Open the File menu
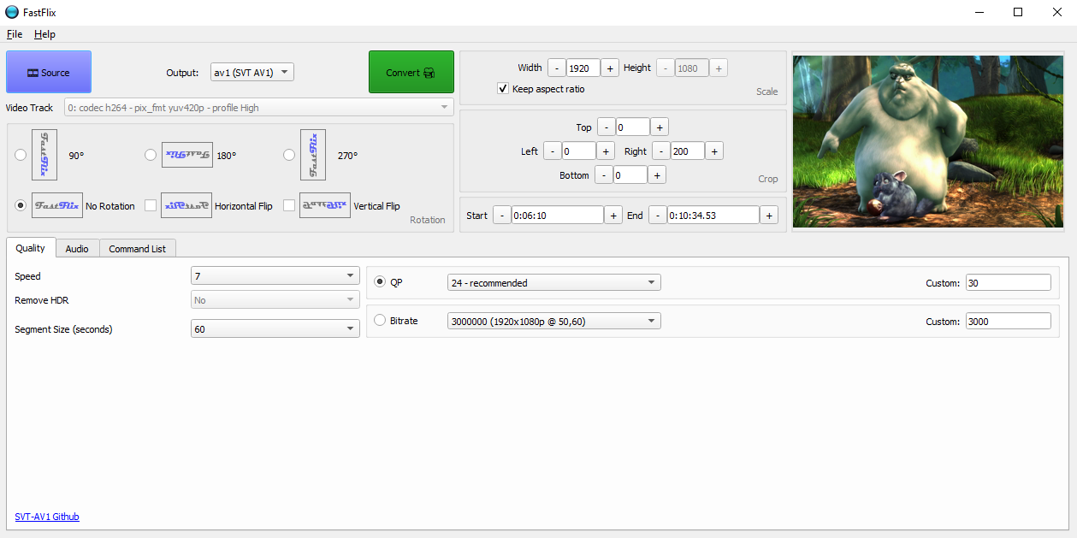1077x538 pixels. pos(15,34)
